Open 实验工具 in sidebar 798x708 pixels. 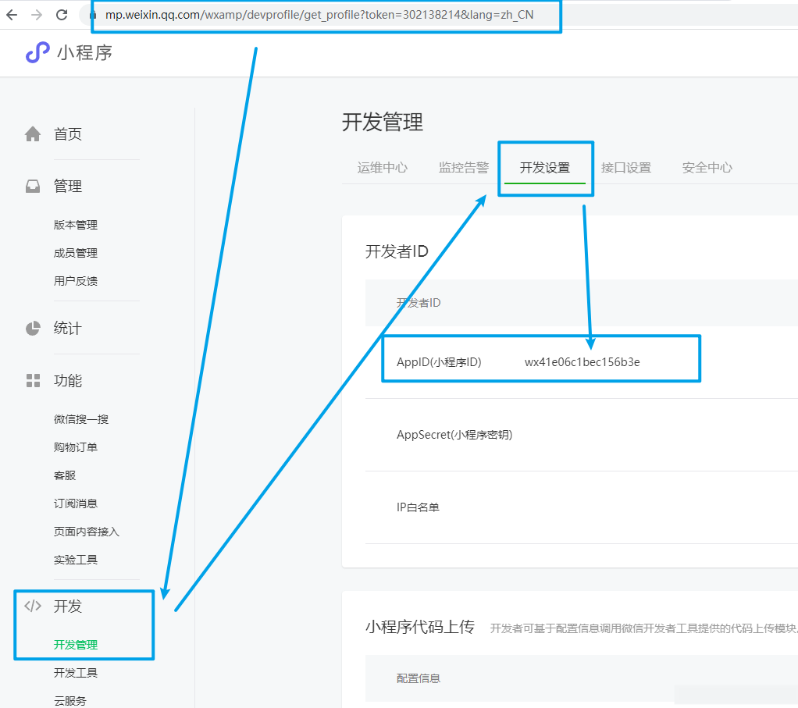75,560
